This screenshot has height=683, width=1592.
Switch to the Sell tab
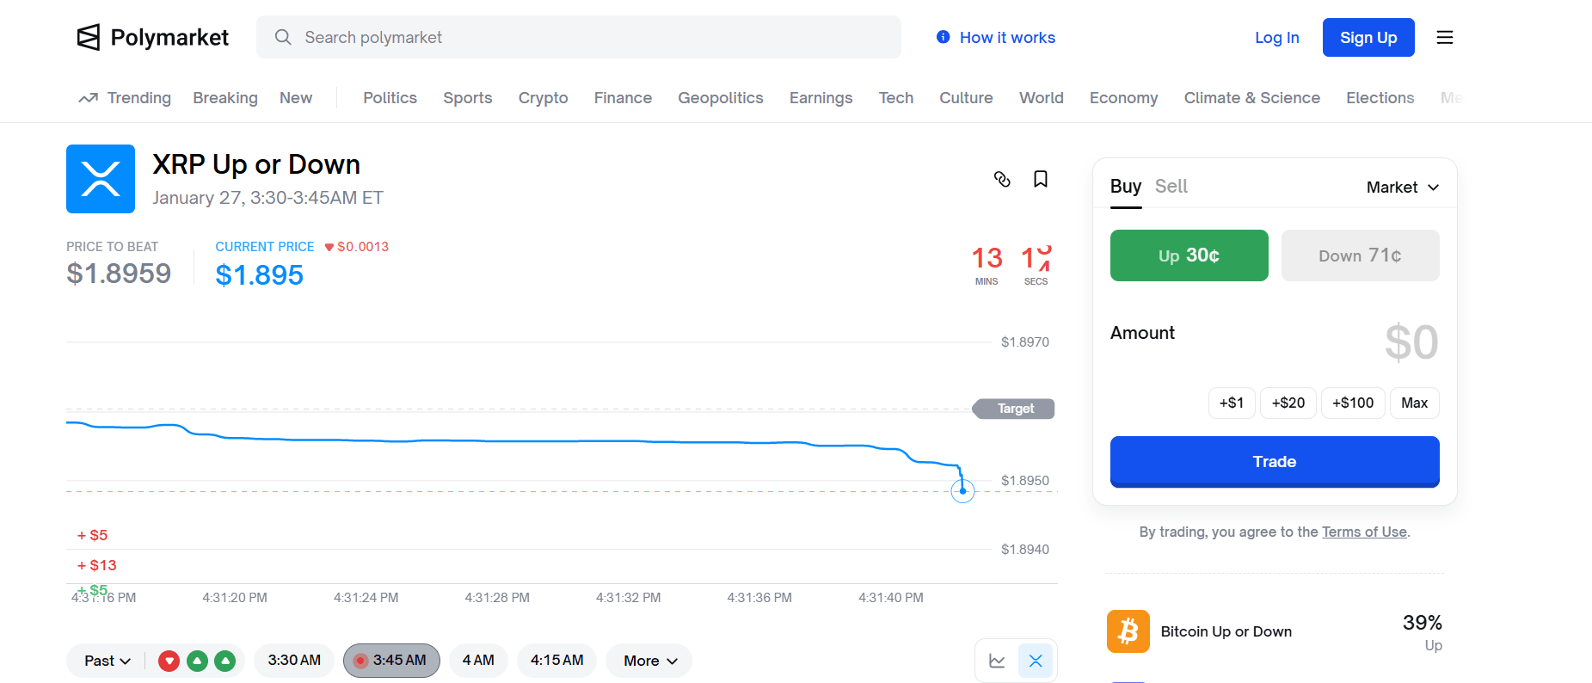click(x=1171, y=187)
